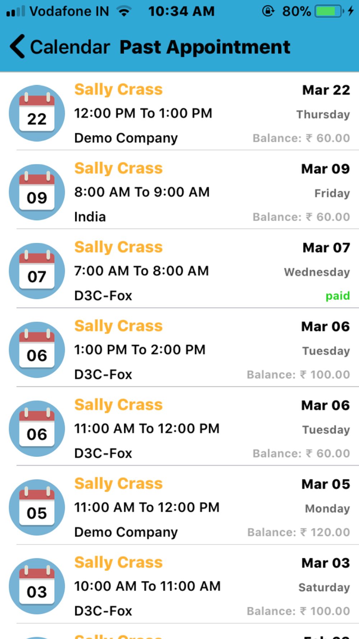The height and width of the screenshot is (639, 359).
Task: Tap Sally Crass name on Mar 03
Action: (x=118, y=562)
